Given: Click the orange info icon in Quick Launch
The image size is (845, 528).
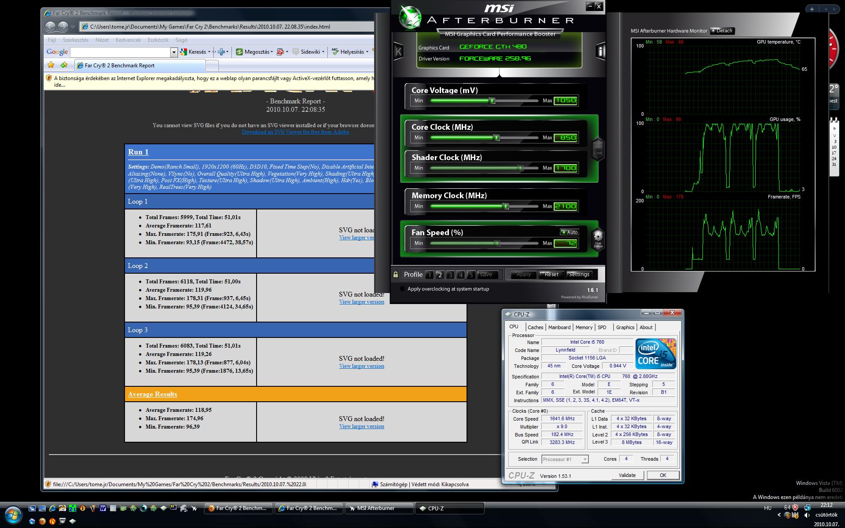Looking at the screenshot, I should [x=83, y=508].
